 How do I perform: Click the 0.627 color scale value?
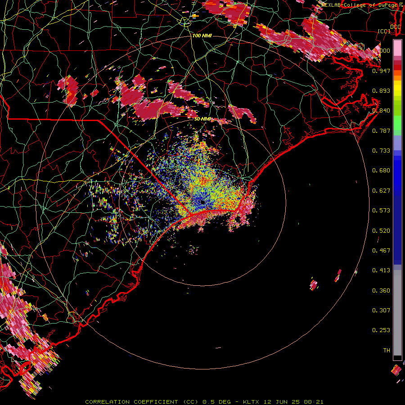click(381, 190)
